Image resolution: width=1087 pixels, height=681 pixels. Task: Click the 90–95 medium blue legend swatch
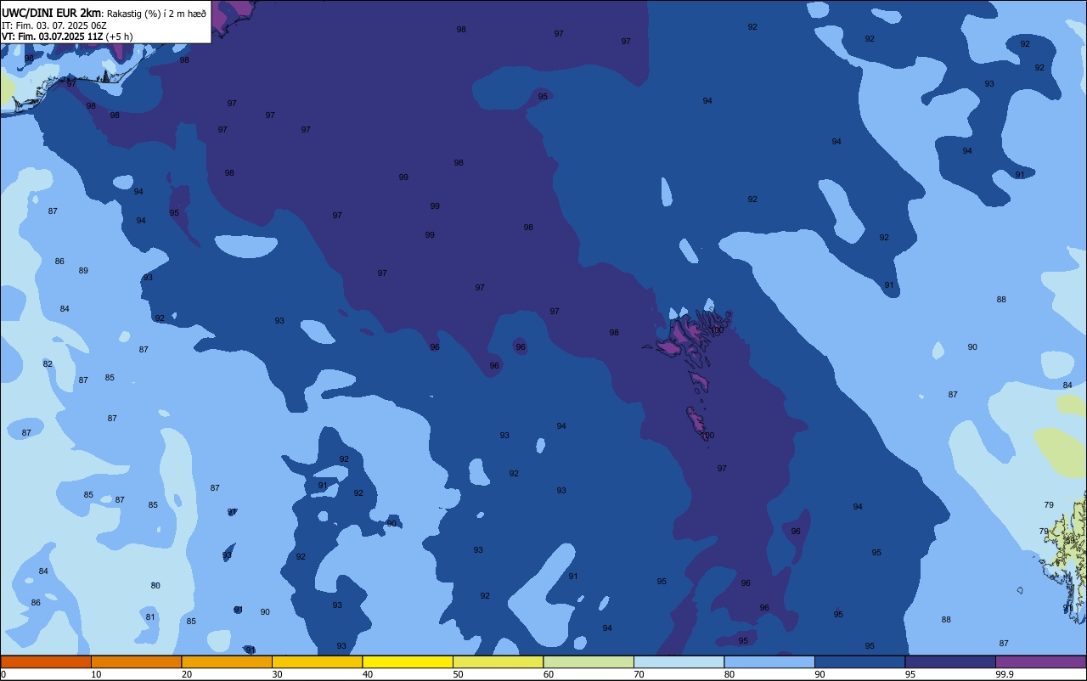click(859, 661)
